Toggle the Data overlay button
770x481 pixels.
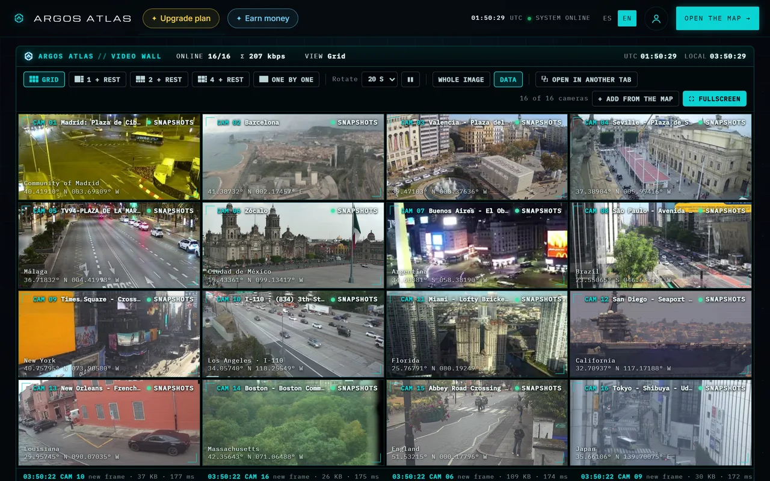pos(508,79)
